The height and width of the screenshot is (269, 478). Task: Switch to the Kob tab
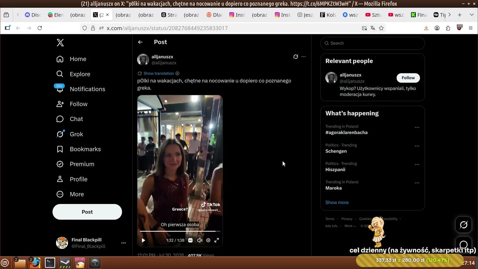[x=328, y=15]
